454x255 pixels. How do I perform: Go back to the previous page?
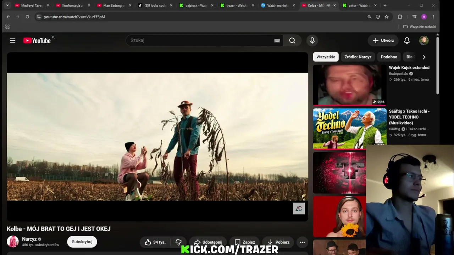8,17
